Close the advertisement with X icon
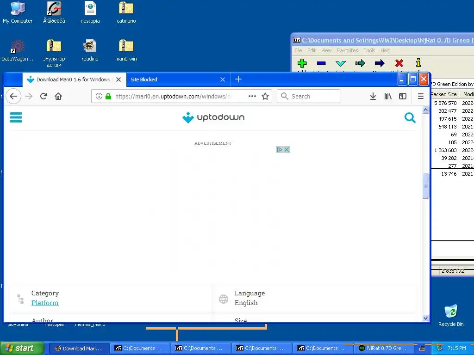 tap(287, 149)
